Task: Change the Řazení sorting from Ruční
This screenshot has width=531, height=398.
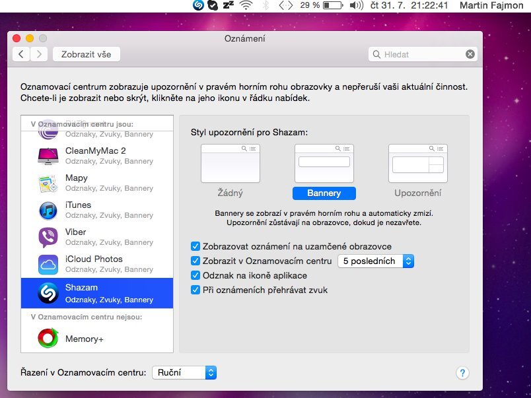Action: (x=184, y=372)
